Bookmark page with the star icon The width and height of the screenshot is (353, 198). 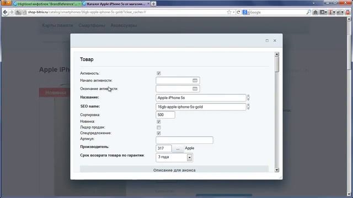point(229,12)
